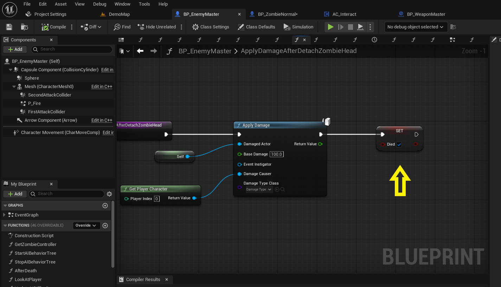The height and width of the screenshot is (287, 501).
Task: Click the eject from player icon
Action: [360, 27]
